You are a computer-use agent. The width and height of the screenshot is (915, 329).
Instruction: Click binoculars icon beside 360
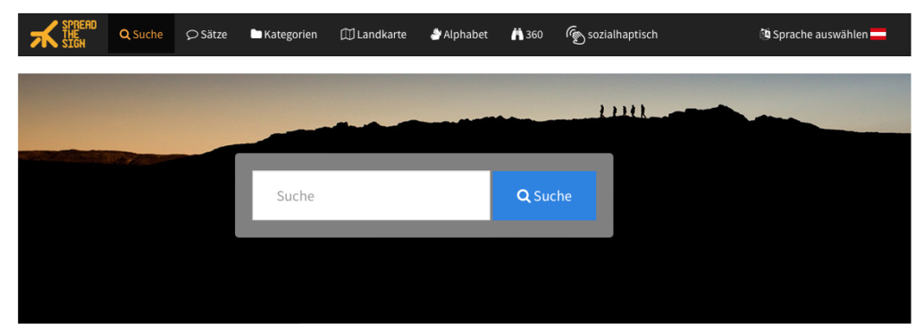click(x=517, y=35)
